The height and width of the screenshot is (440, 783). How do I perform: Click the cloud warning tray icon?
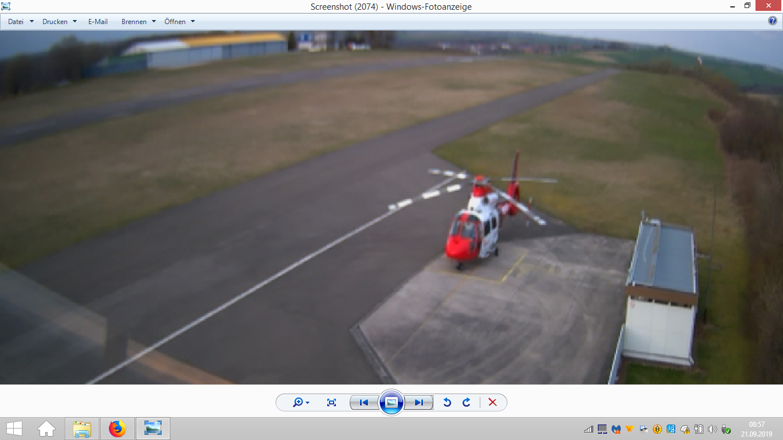(685, 429)
